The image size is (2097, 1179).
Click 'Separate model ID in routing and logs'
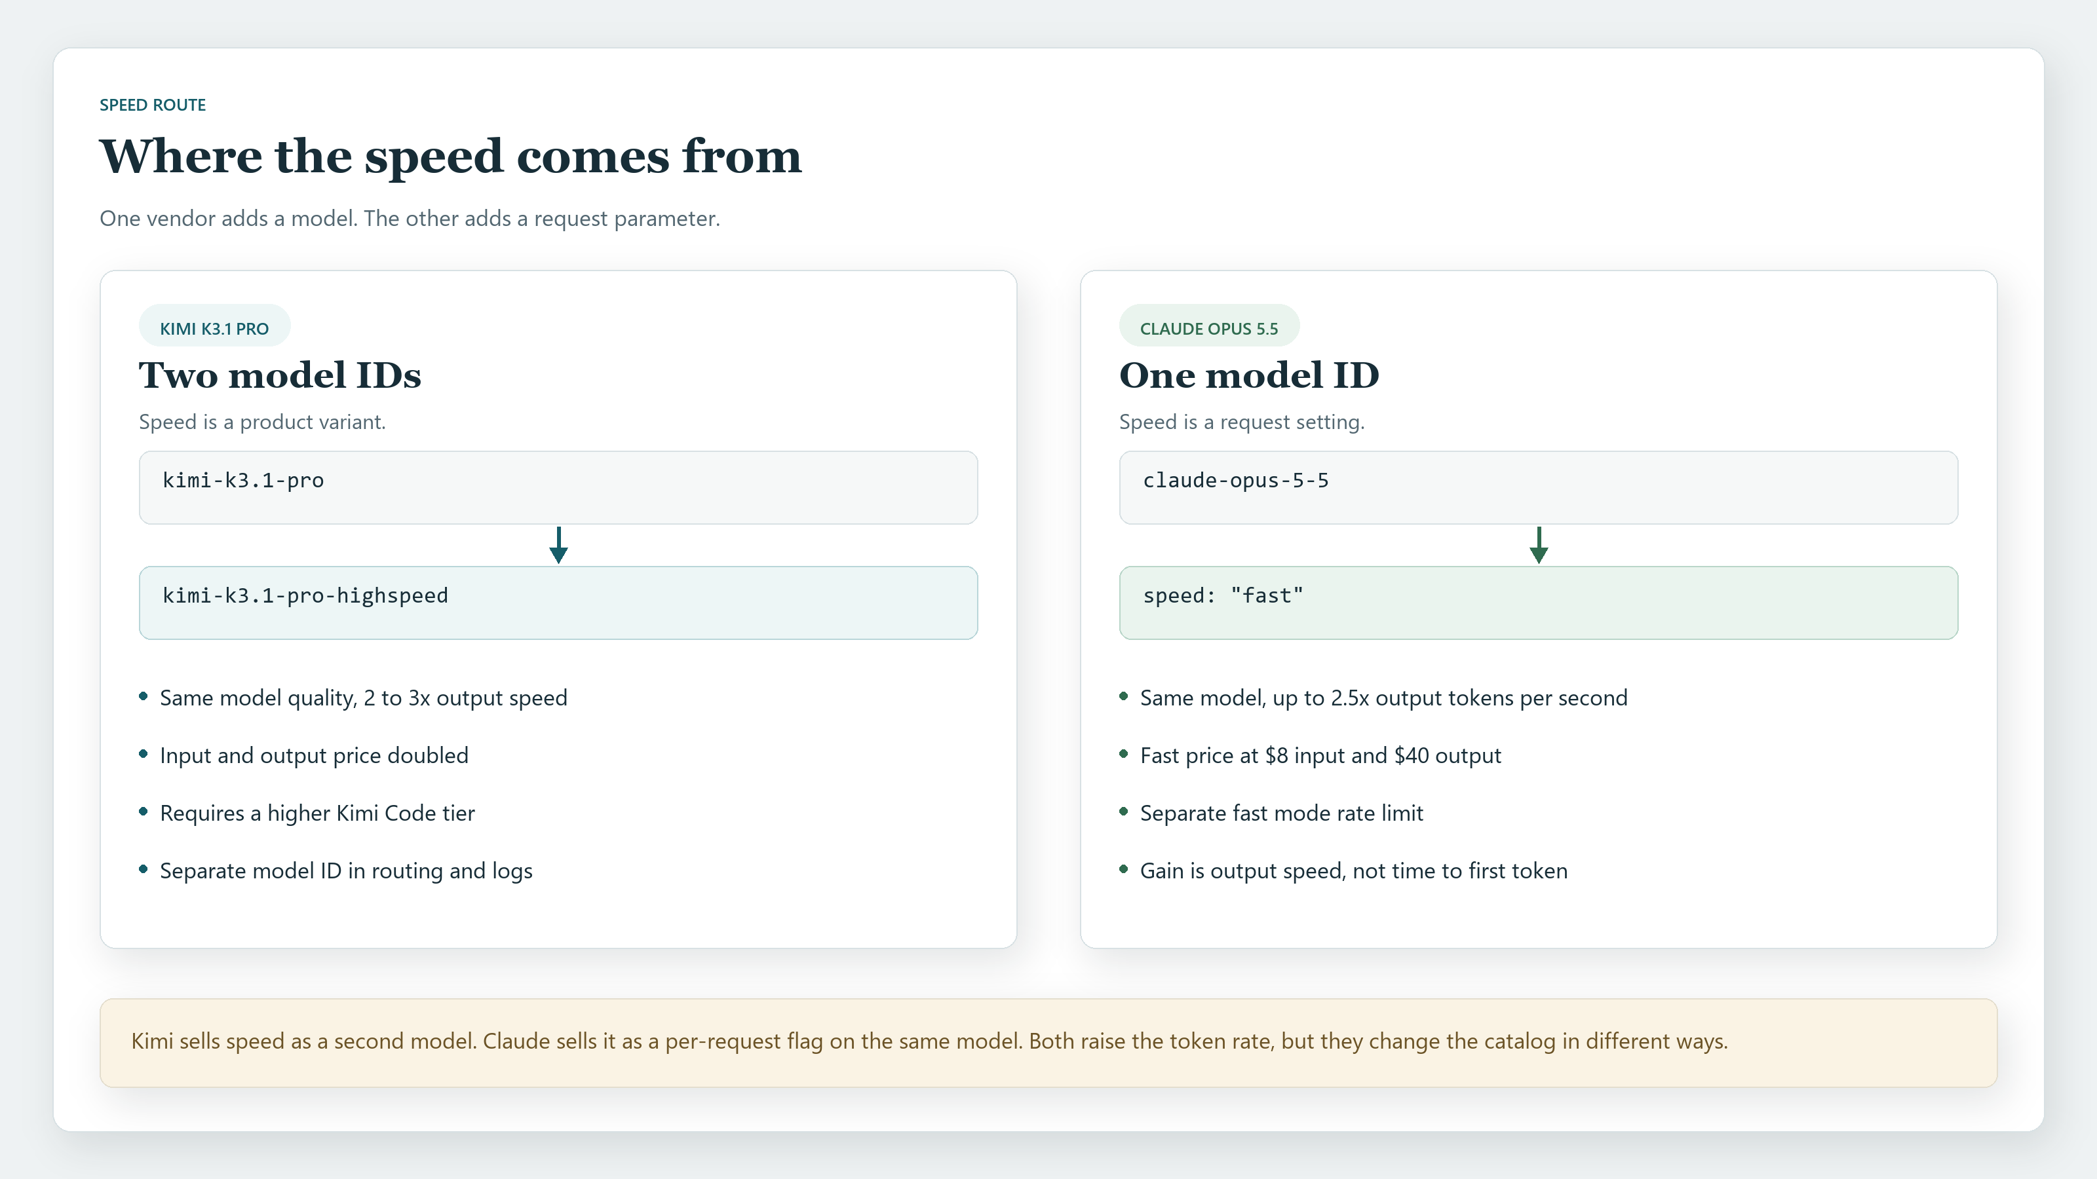click(x=346, y=871)
